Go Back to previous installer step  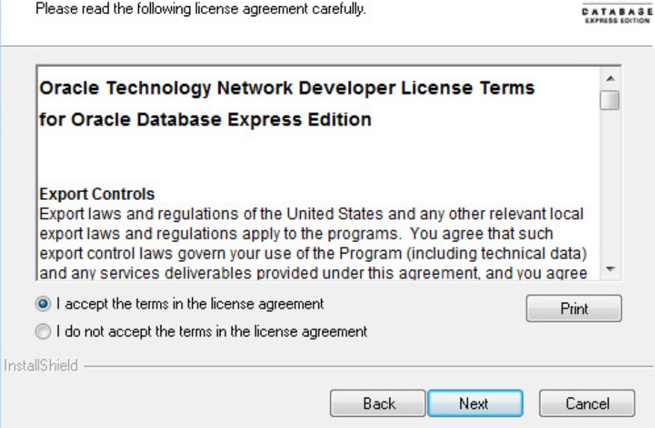pyautogui.click(x=378, y=403)
